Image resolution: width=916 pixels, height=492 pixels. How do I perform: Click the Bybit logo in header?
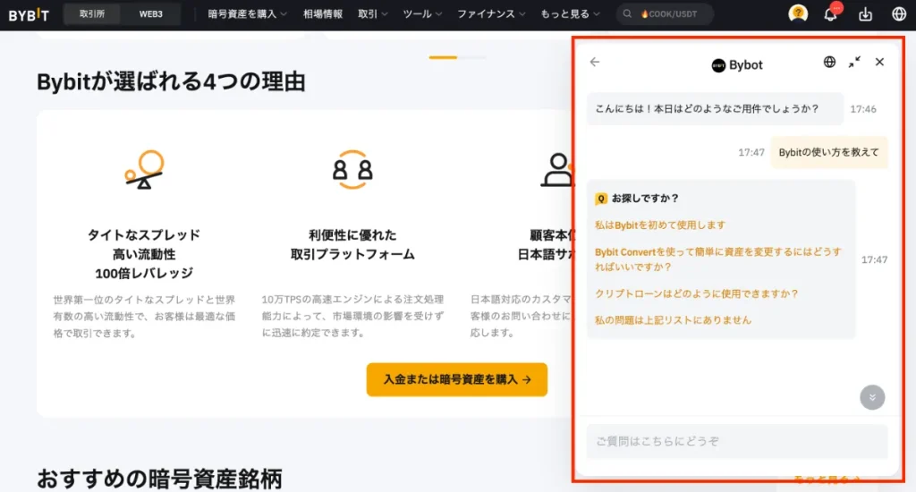point(29,14)
